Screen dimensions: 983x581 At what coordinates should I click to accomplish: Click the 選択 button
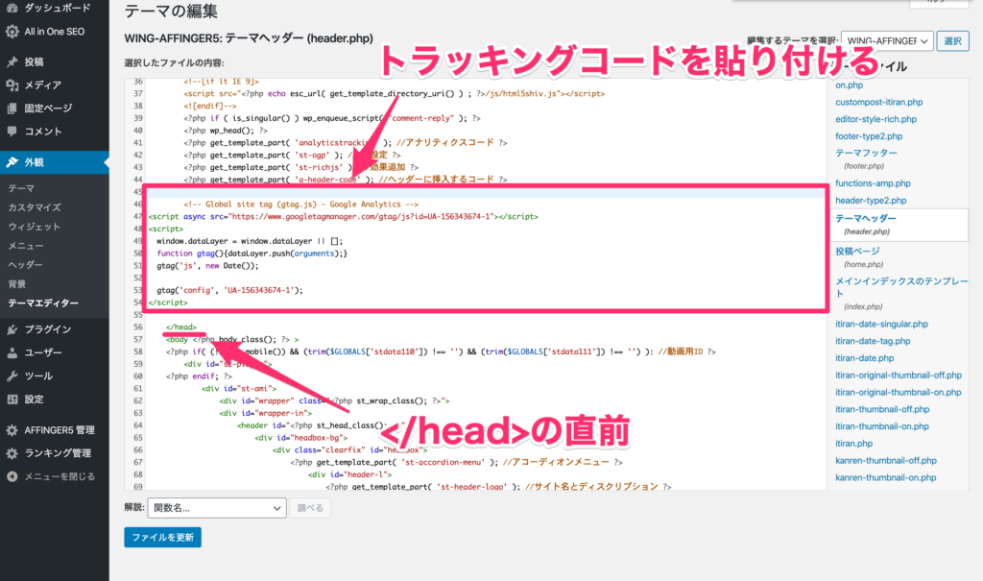click(952, 40)
